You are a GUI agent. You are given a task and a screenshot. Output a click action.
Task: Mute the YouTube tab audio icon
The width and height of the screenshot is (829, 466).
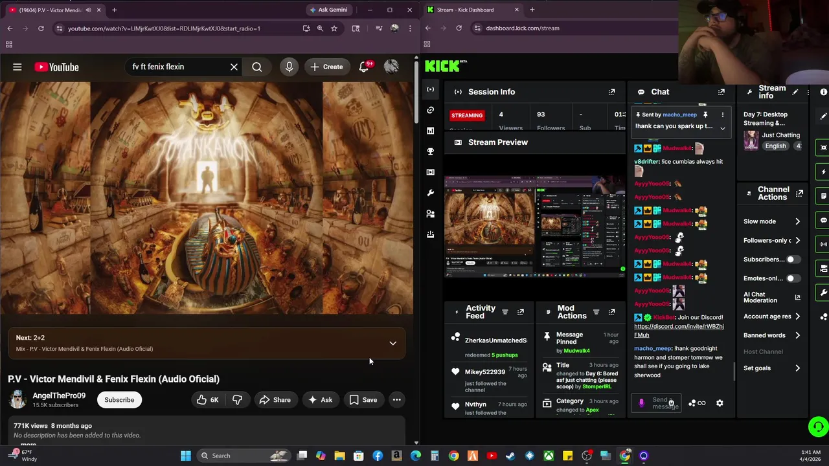pyautogui.click(x=88, y=10)
